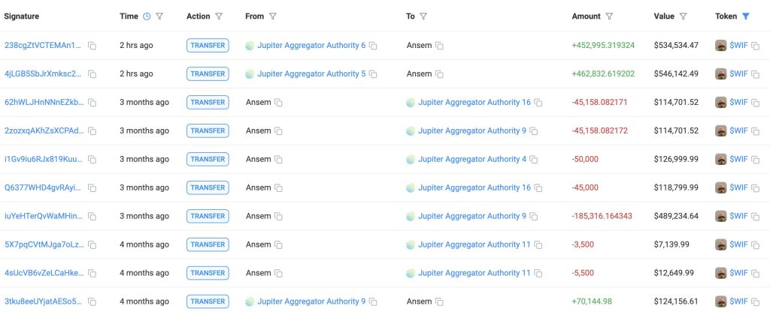This screenshot has width=770, height=315.
Task: Copy the Jupiter Aggregator Authority 6 address
Action: [x=373, y=46]
